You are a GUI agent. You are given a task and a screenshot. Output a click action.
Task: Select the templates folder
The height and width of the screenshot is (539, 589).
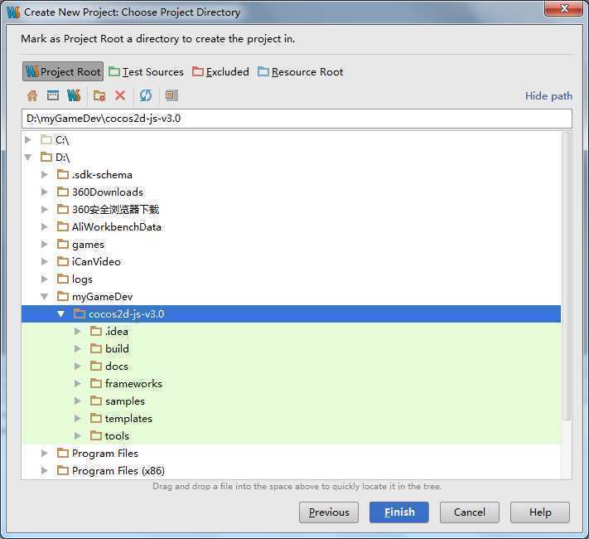click(121, 418)
